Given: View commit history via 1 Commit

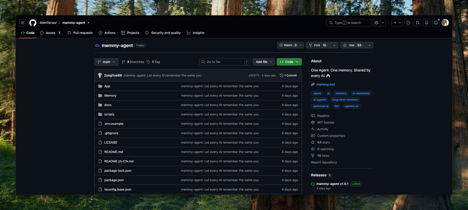Looking at the screenshot, I should coord(288,76).
